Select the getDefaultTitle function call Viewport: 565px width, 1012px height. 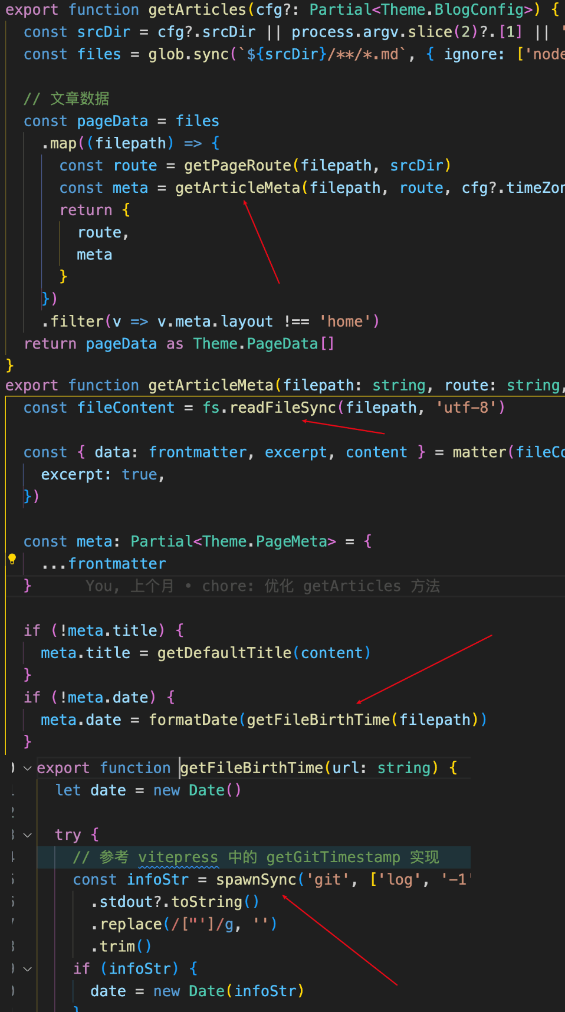point(224,653)
